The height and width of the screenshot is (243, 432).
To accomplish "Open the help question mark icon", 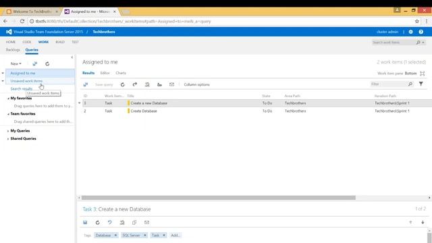I will [x=421, y=32].
